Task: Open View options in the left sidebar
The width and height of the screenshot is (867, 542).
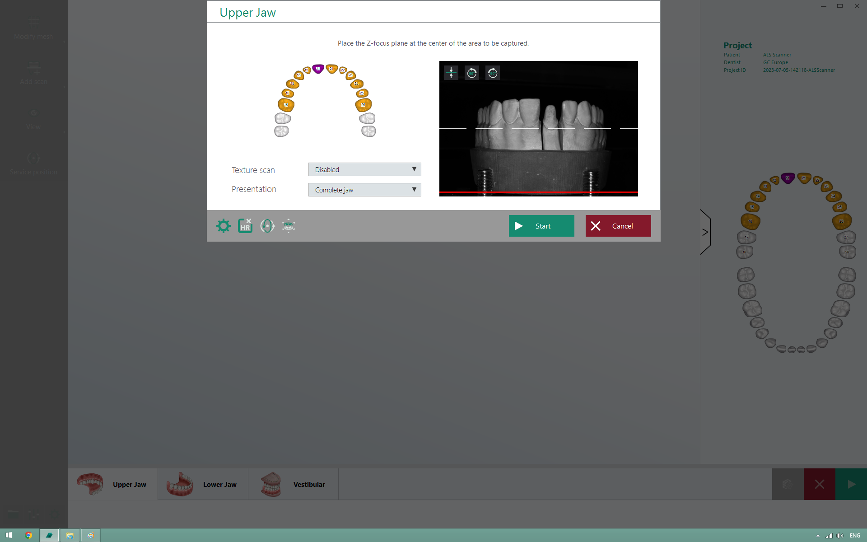Action: [x=33, y=117]
